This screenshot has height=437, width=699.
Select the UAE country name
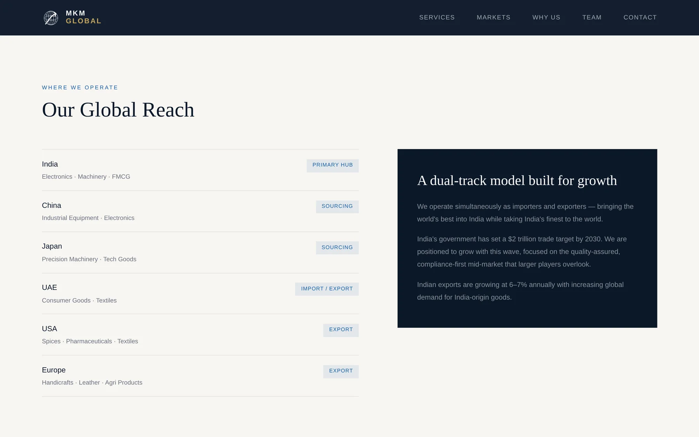[x=49, y=287]
